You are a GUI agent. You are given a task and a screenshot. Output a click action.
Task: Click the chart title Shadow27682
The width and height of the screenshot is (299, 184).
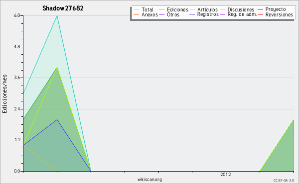(x=63, y=8)
